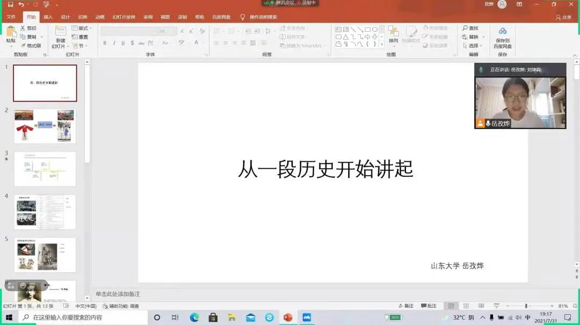
Task: Select the Format Painter (格式刷) tool
Action: [x=31, y=46]
